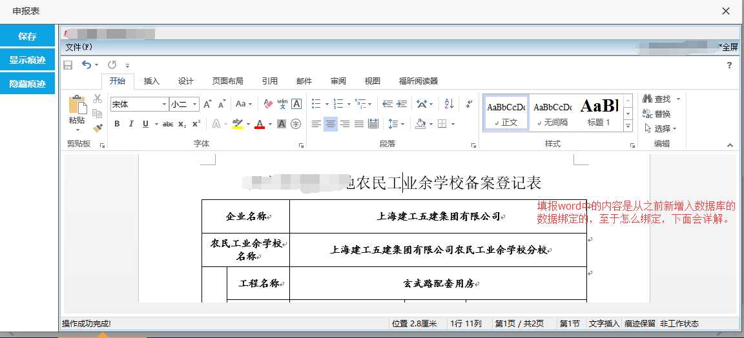Apply yellow text highlight color
The height and width of the screenshot is (338, 744).
click(238, 124)
